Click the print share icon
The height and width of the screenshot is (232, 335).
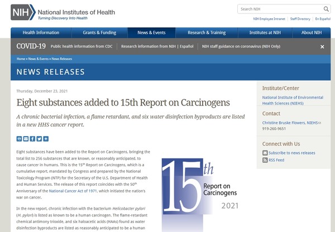(19, 139)
